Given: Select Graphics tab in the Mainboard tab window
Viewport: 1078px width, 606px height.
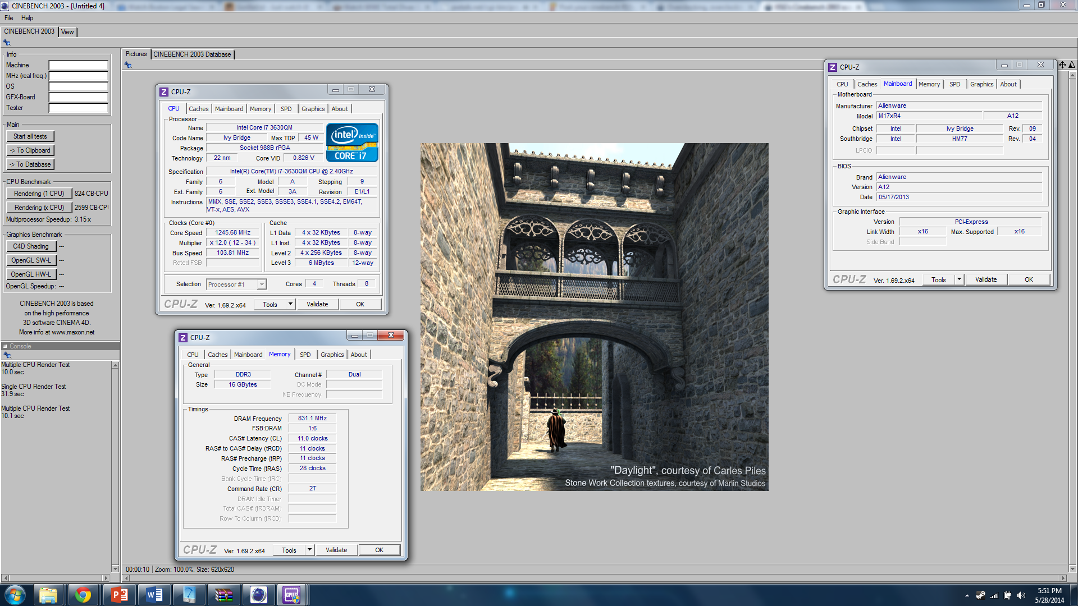Looking at the screenshot, I should [981, 84].
